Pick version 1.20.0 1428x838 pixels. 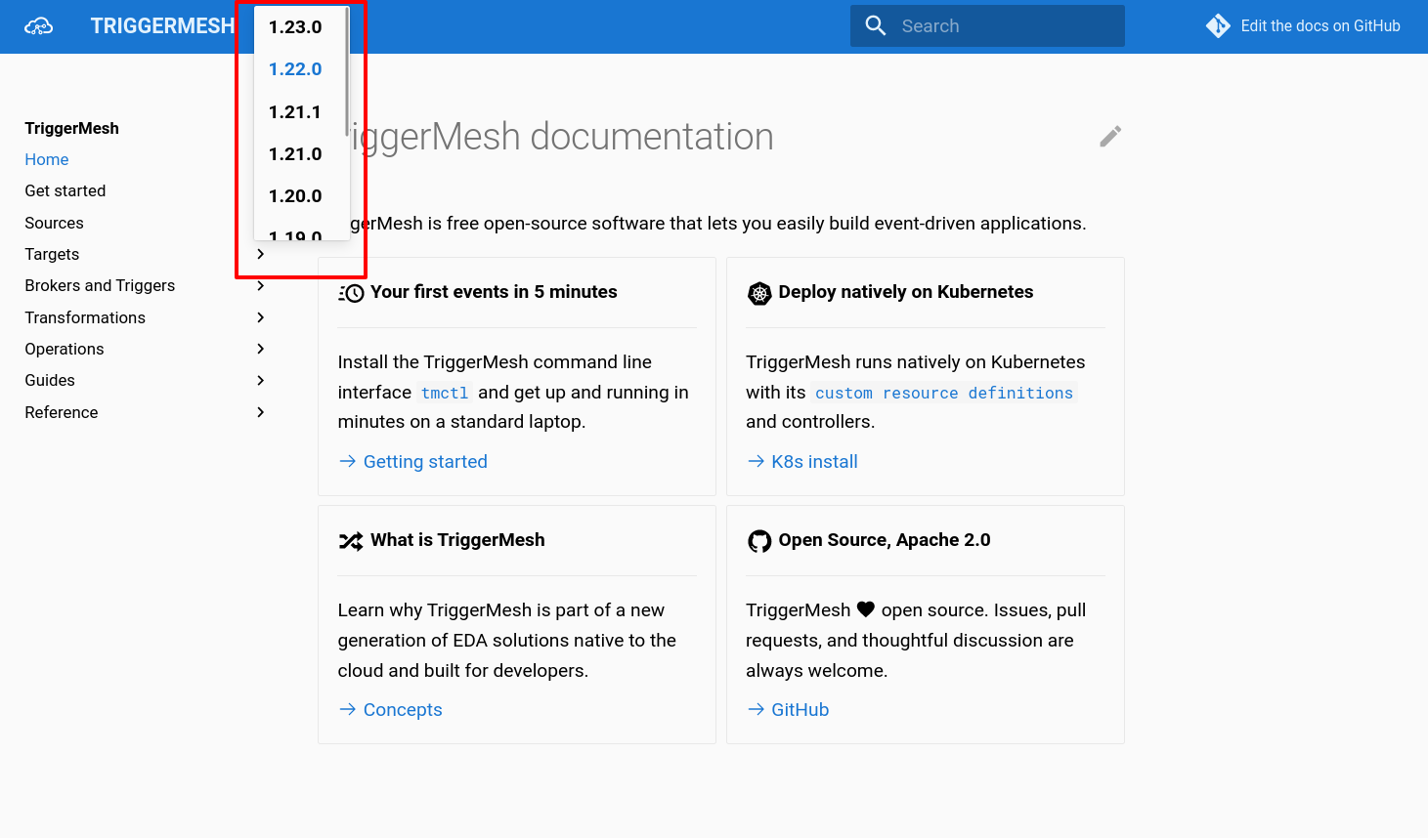295,196
